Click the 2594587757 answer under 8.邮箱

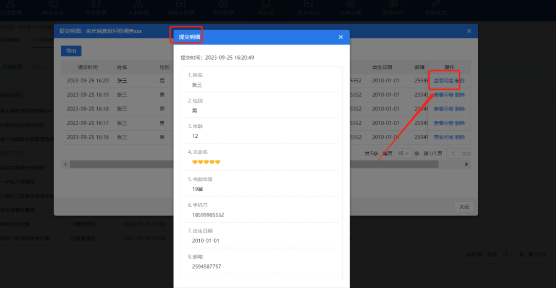click(x=206, y=266)
